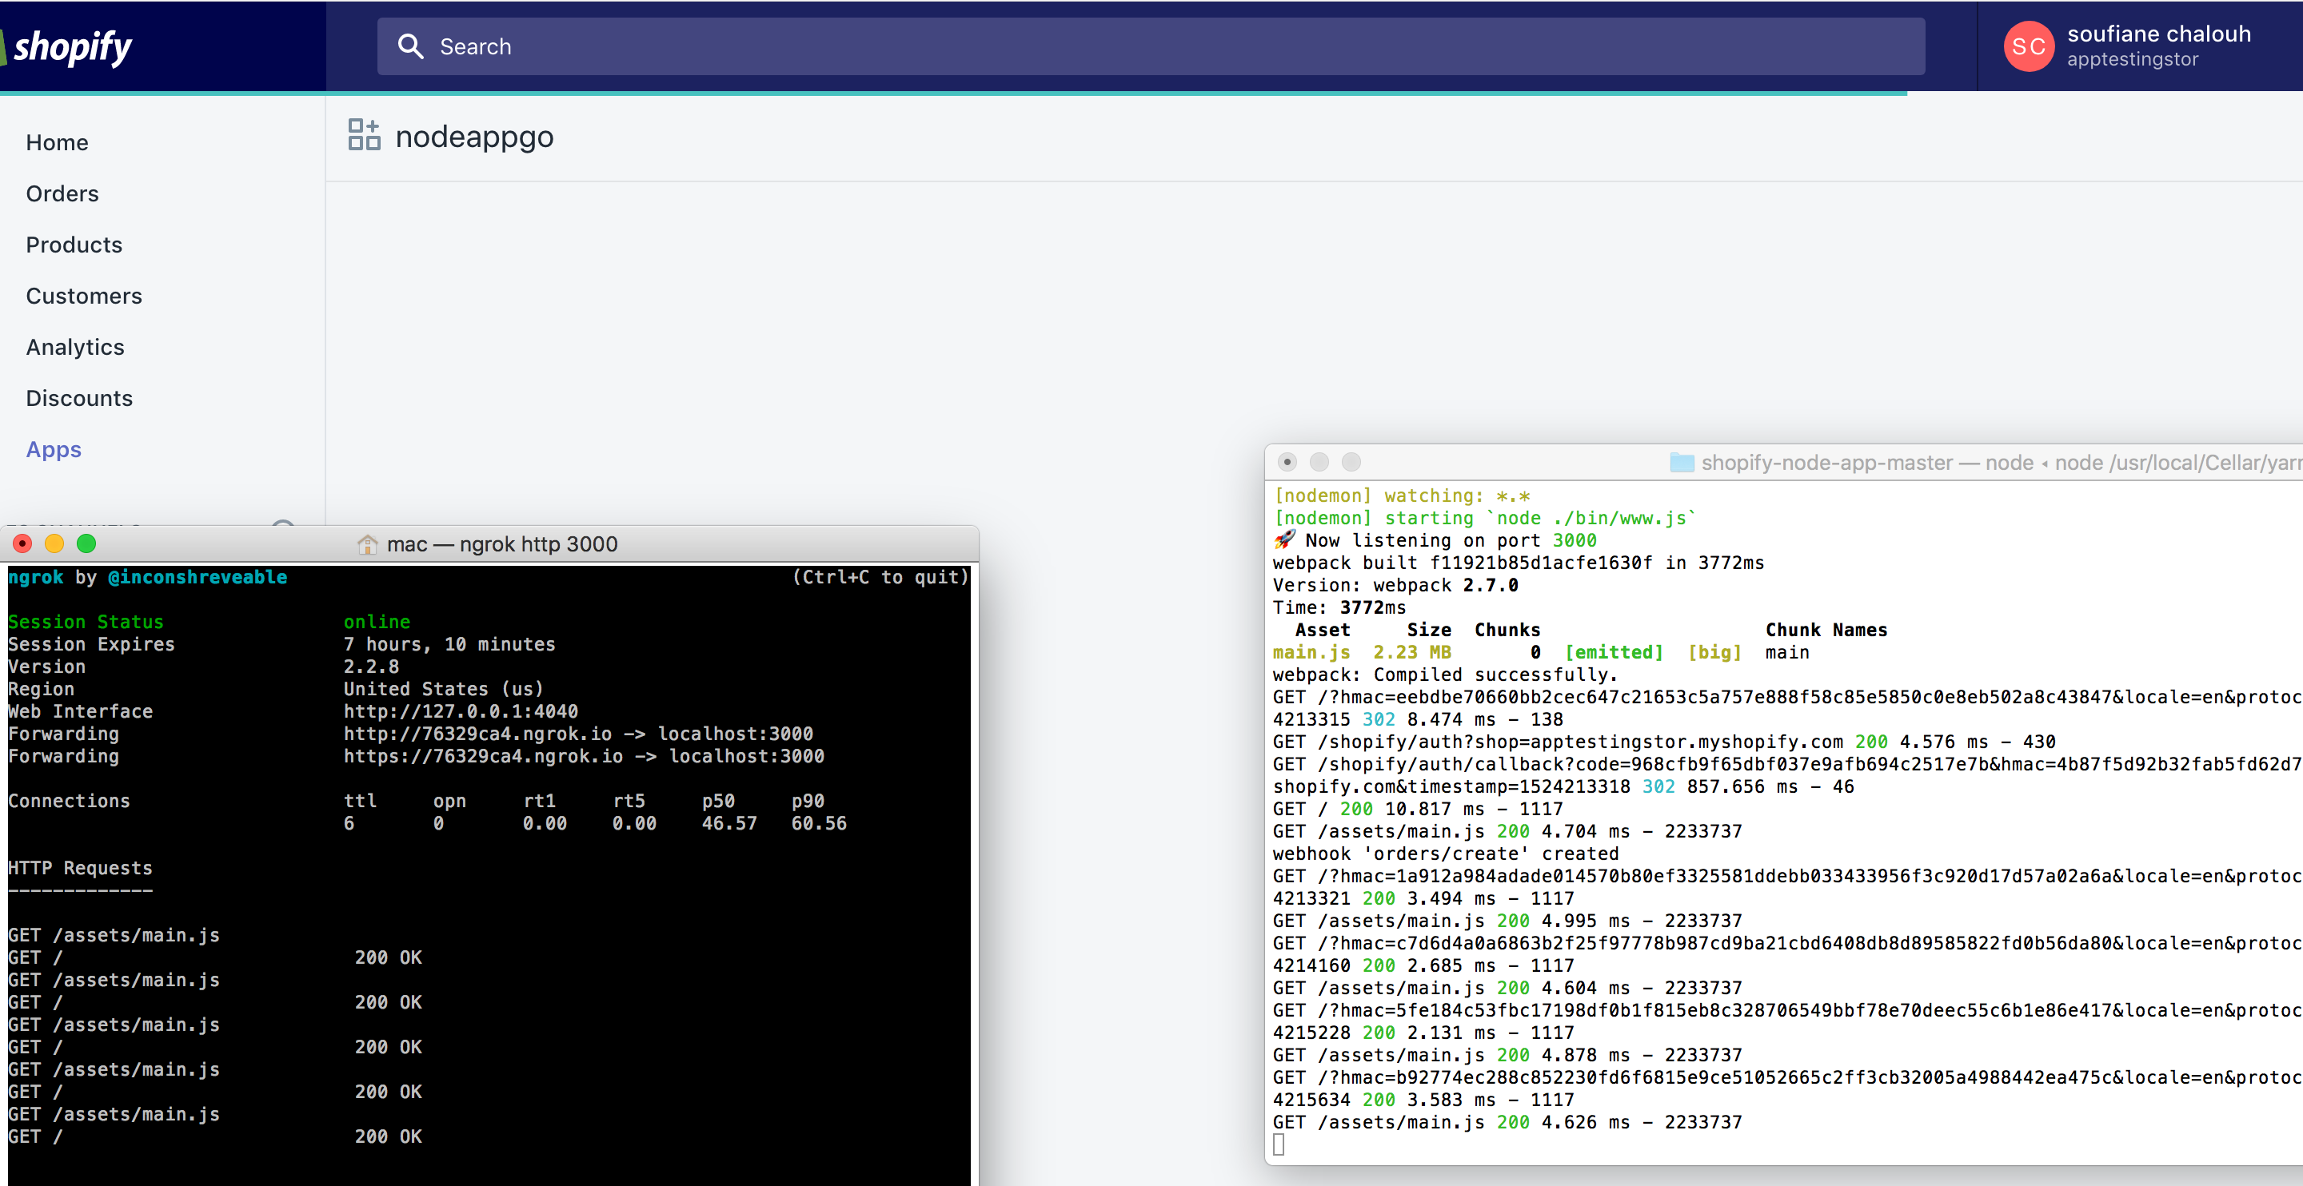
Task: Click the Sales channels search icon
Action: (x=283, y=529)
